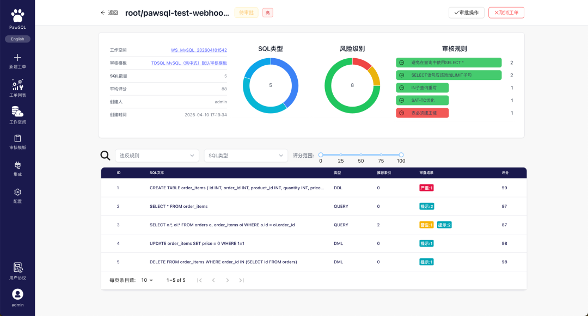This screenshot has width=588, height=316.
Task: Open the 用户协议 document icon
Action: tap(18, 268)
